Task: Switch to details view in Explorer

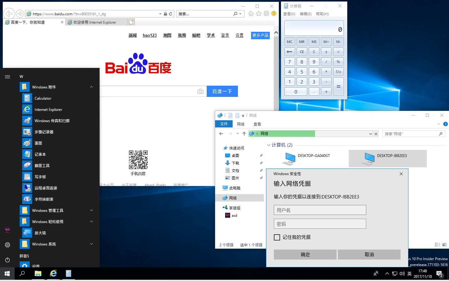Action: click(x=437, y=245)
